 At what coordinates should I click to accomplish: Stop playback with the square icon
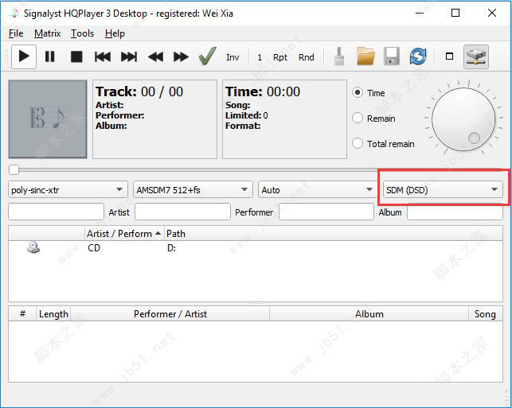pyautogui.click(x=76, y=56)
